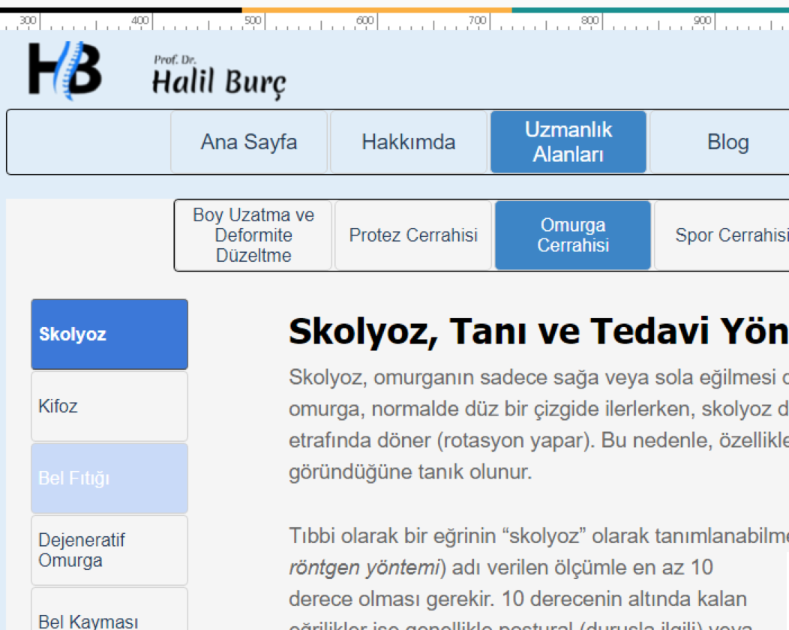Open the Hakkımda menu item
Viewport: 789px width, 630px height.
coord(409,142)
